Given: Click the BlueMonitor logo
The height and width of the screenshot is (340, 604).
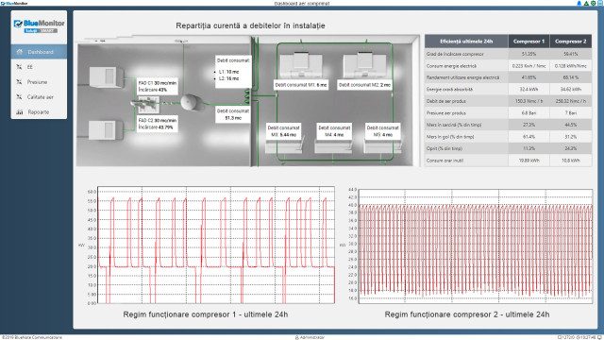Looking at the screenshot, I should click(x=39, y=25).
